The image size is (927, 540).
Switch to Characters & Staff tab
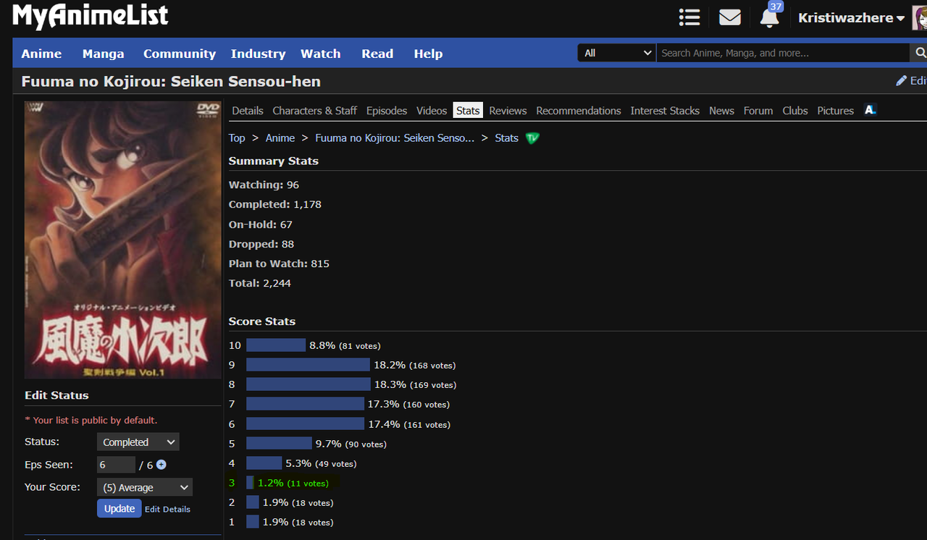click(x=314, y=111)
